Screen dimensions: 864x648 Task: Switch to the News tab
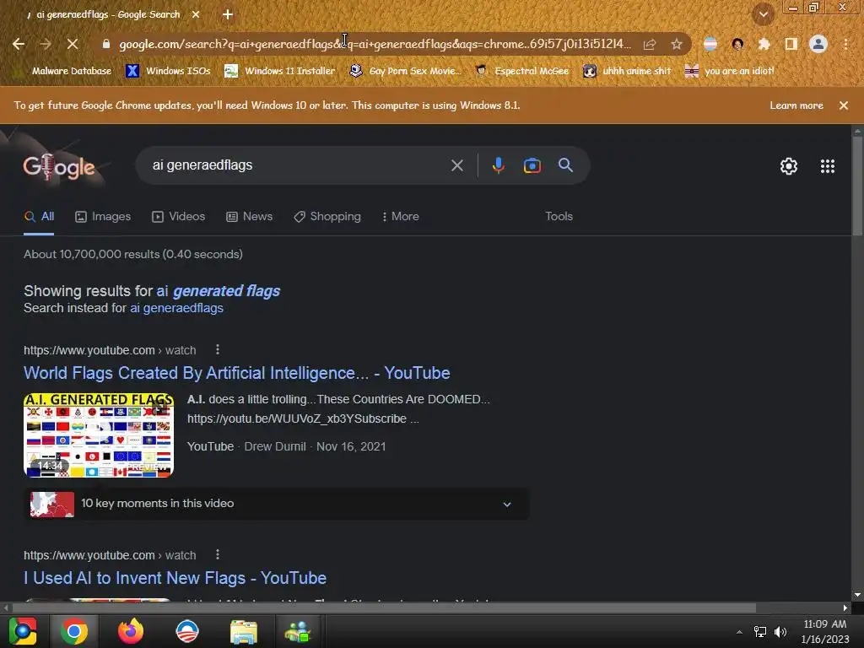pos(250,217)
